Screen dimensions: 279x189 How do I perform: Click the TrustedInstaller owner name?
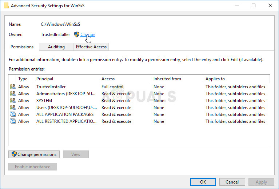tap(55, 35)
